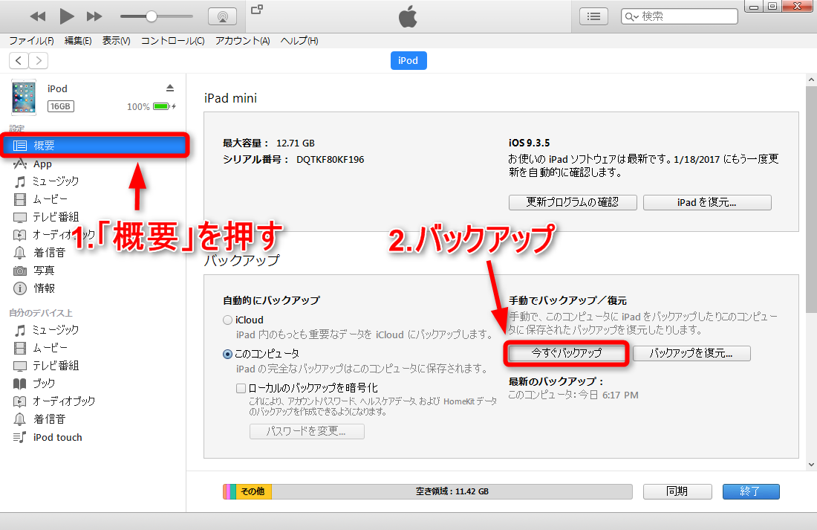Screen dimensions: 817x530
Task: Open ミュージック under device settings
Action: 55,181
